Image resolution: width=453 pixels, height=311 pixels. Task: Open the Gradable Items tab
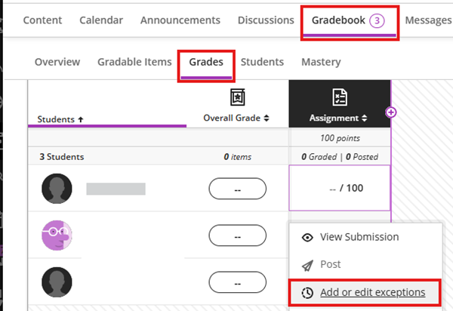pyautogui.click(x=134, y=62)
